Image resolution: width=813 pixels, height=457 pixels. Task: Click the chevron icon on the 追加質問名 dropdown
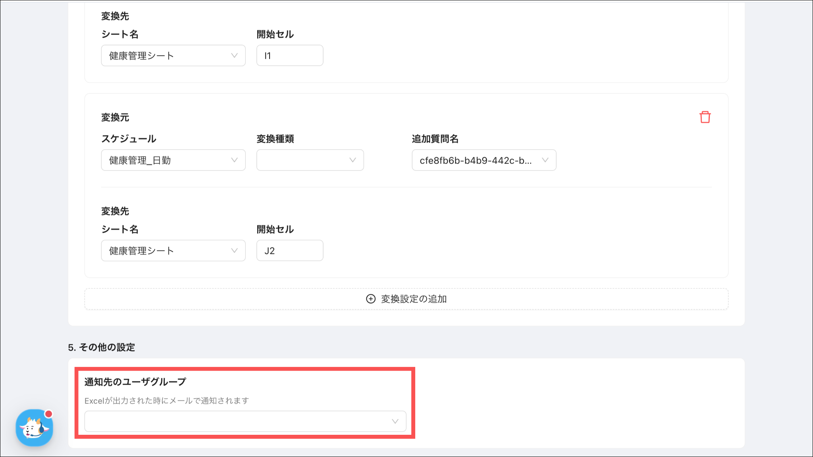pos(545,160)
